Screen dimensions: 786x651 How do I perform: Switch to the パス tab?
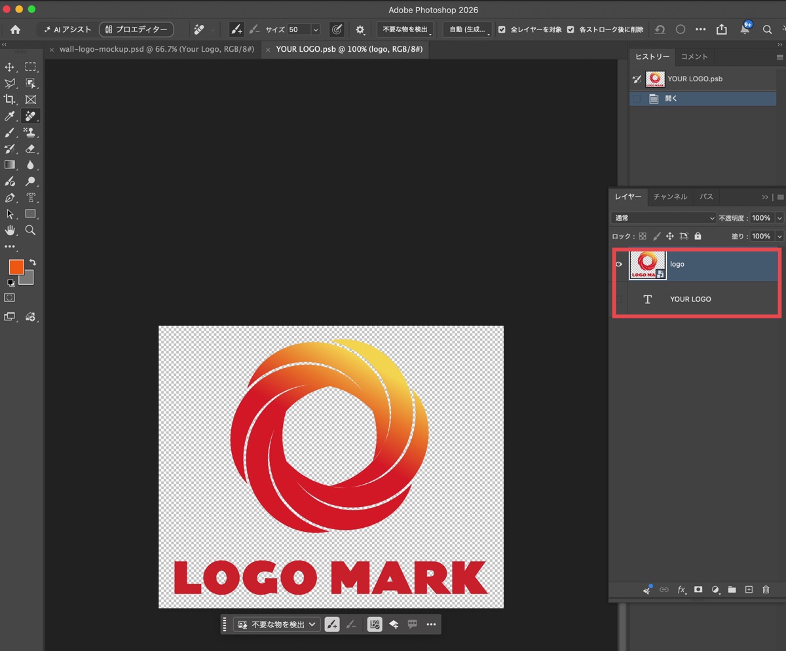pos(706,196)
